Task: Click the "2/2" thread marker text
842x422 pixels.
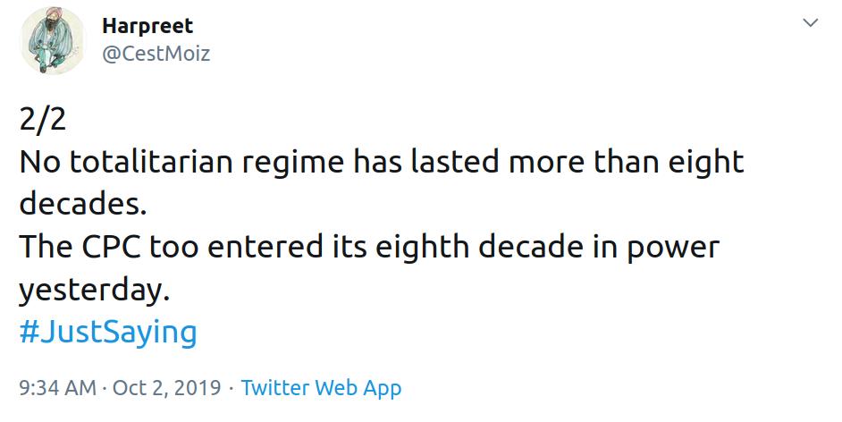Action: (38, 120)
